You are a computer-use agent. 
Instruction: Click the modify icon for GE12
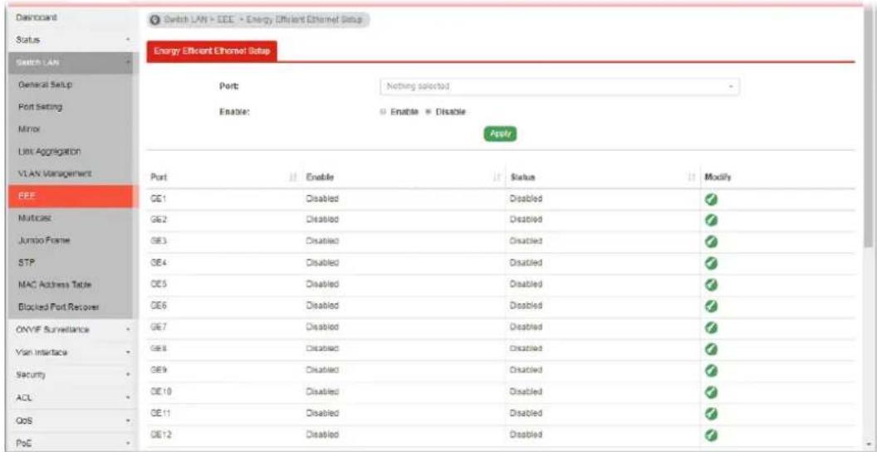click(x=712, y=435)
